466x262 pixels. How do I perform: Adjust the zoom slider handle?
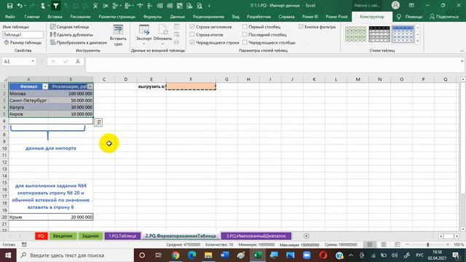click(x=427, y=245)
